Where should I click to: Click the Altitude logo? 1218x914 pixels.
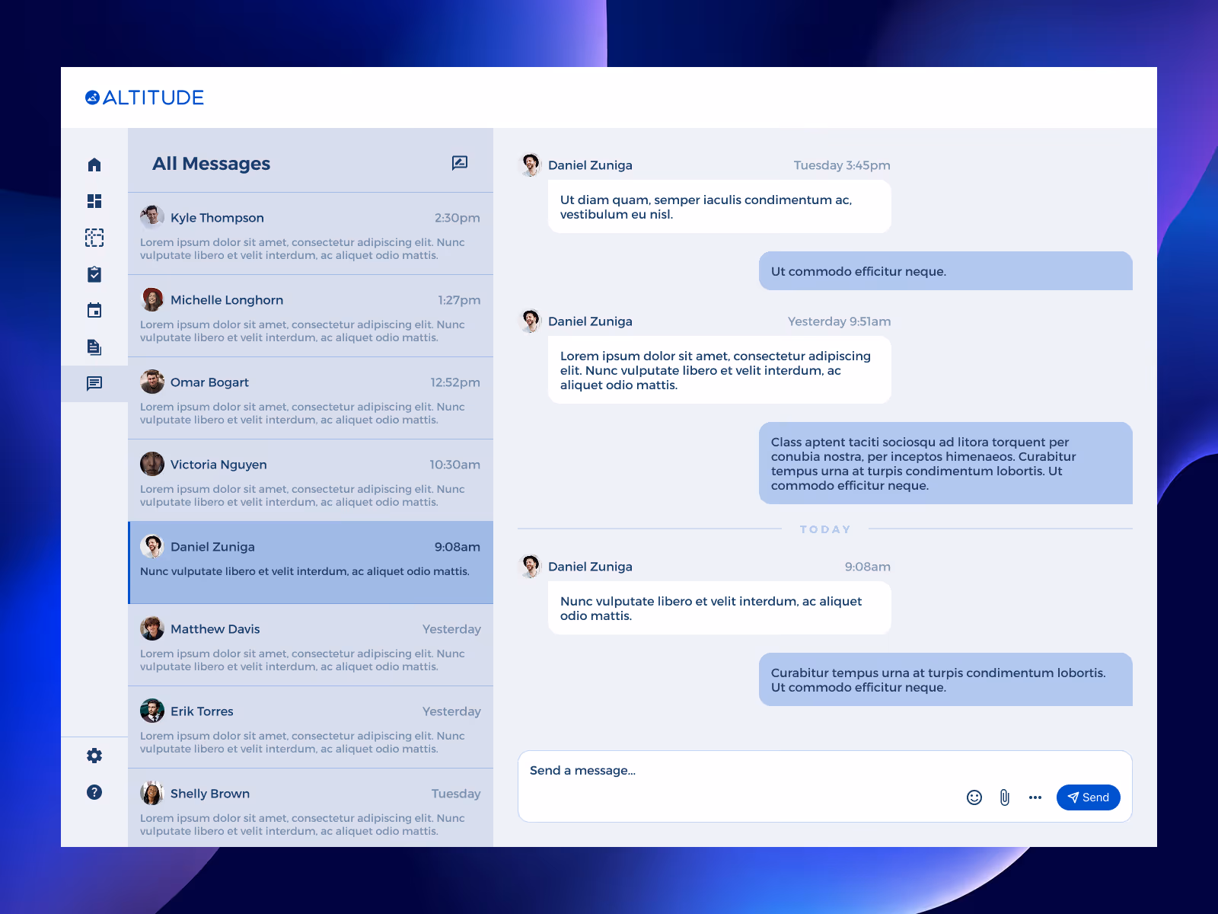coord(145,97)
